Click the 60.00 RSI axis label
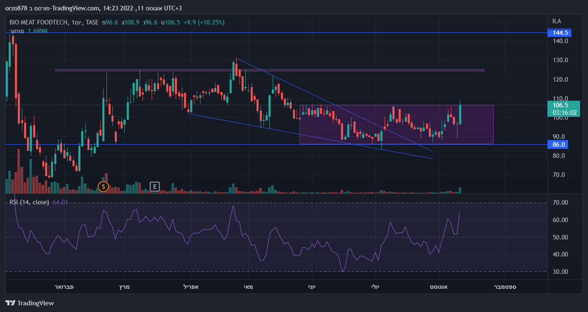The image size is (588, 312). coord(561,220)
